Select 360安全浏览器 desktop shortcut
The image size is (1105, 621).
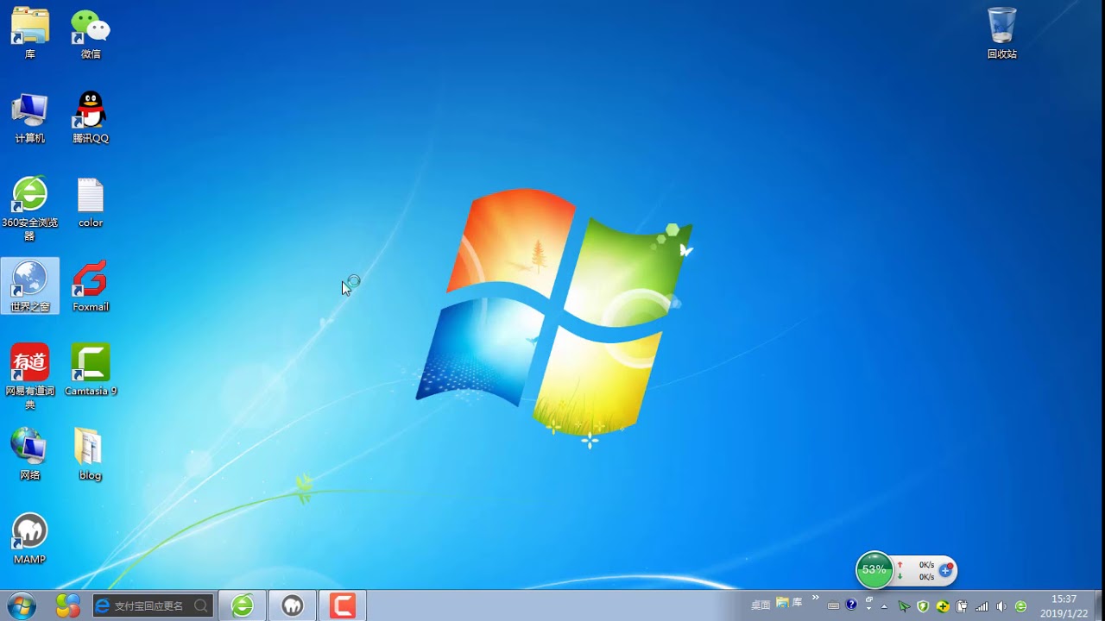(30, 208)
